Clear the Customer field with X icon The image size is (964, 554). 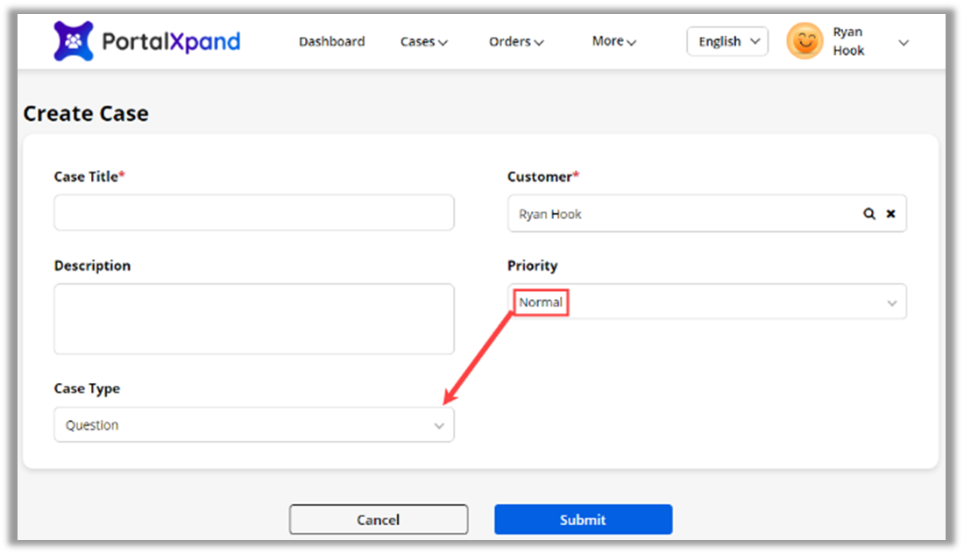pyautogui.click(x=890, y=214)
